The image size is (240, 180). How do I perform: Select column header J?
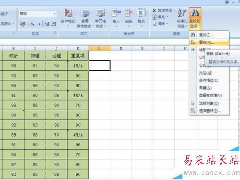coord(57,48)
